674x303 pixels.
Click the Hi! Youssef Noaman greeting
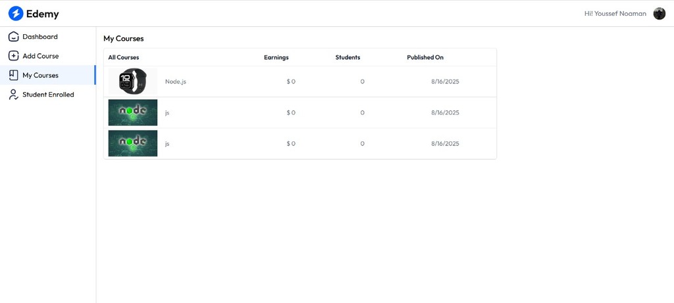pyautogui.click(x=615, y=13)
